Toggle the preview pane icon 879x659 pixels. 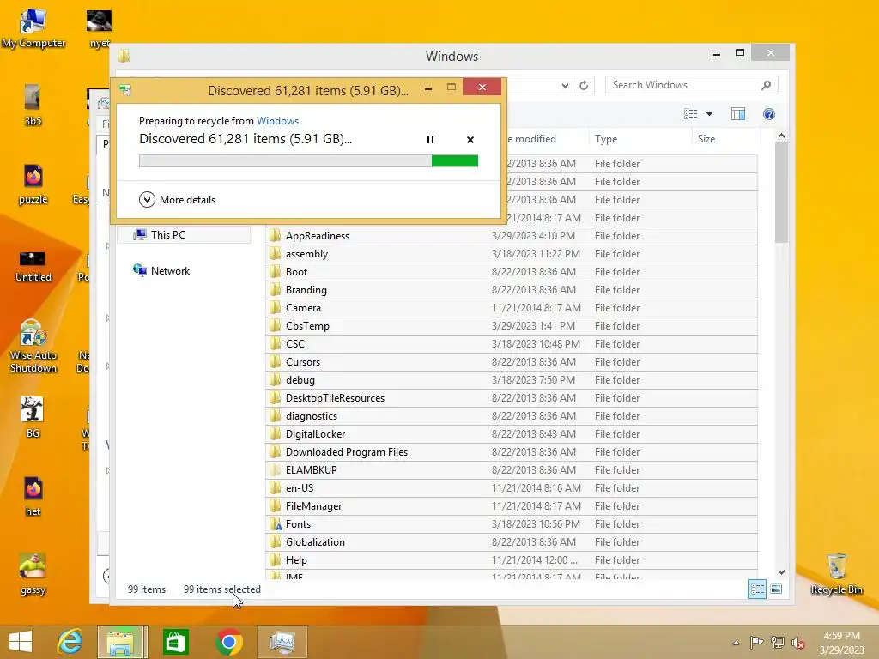(x=738, y=114)
